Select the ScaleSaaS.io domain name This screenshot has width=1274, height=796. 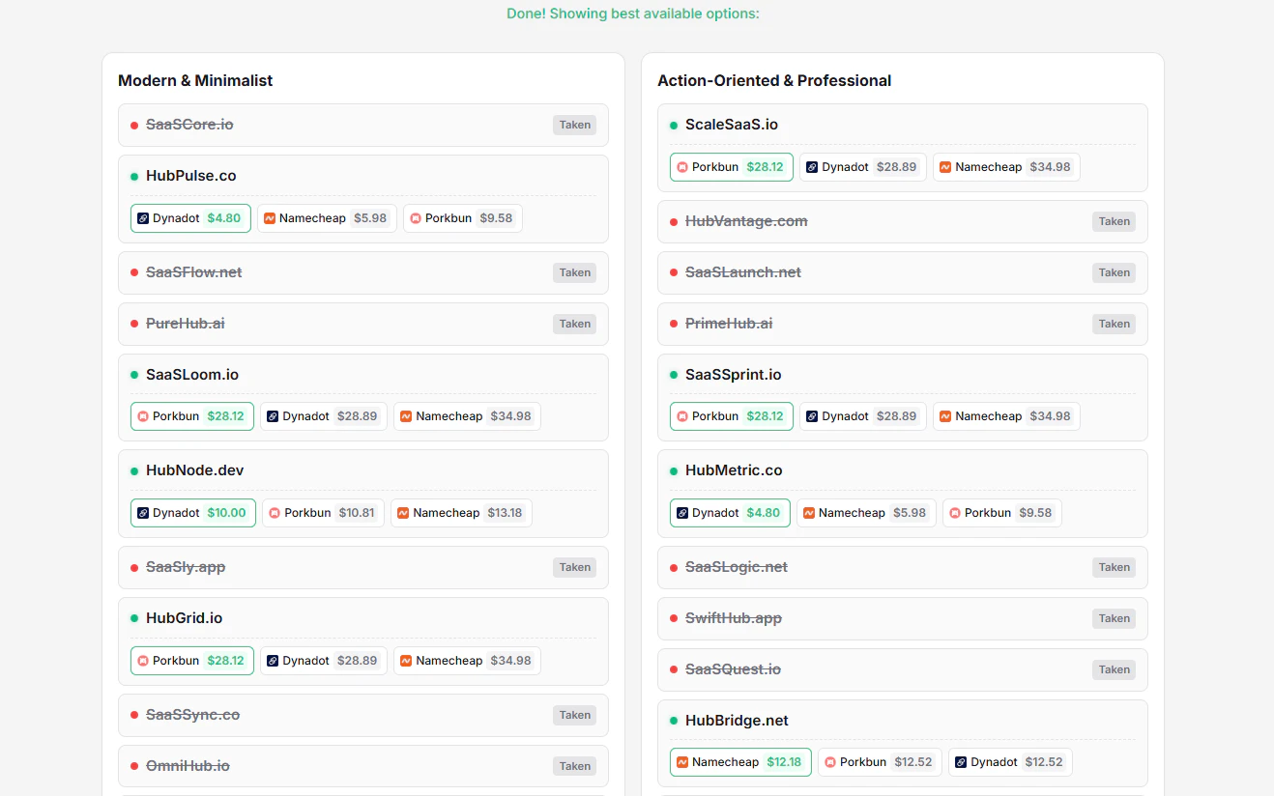pos(732,125)
